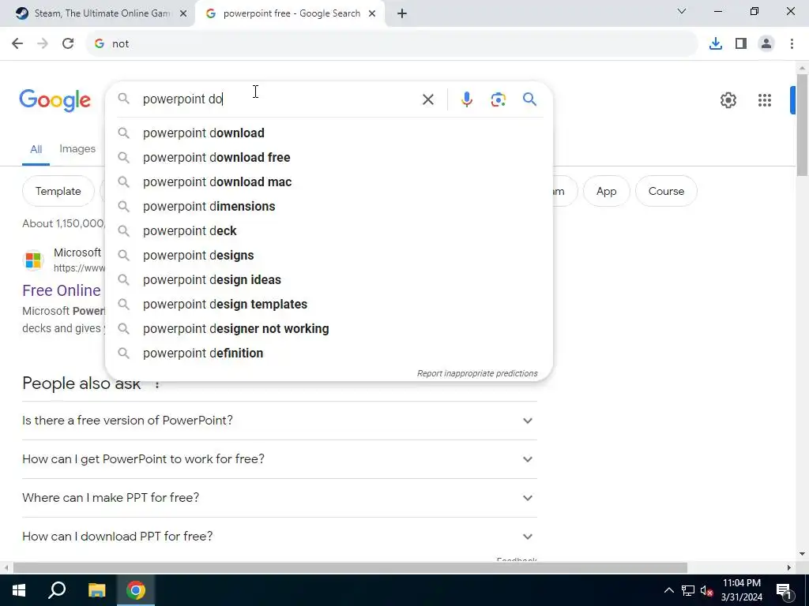Click the muted volume tray icon
Viewport: 809px width, 606px height.
[706, 590]
